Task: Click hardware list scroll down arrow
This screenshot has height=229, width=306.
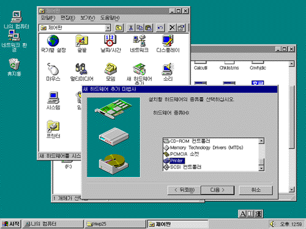Action: pyautogui.click(x=261, y=168)
